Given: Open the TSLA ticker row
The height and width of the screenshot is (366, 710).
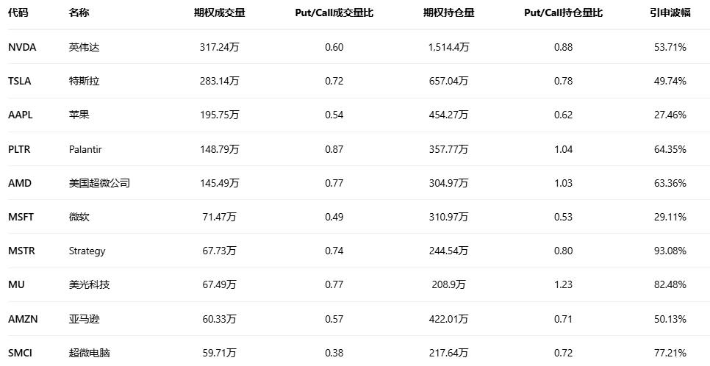Looking at the screenshot, I should tap(20, 81).
